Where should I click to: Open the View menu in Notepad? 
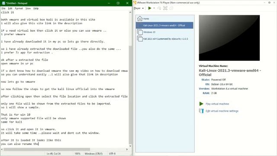pos(28,8)
